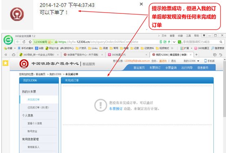Screen dimensions: 226x153
Task: Open the 余票查询 navigation tab
Action: (x=171, y=68)
